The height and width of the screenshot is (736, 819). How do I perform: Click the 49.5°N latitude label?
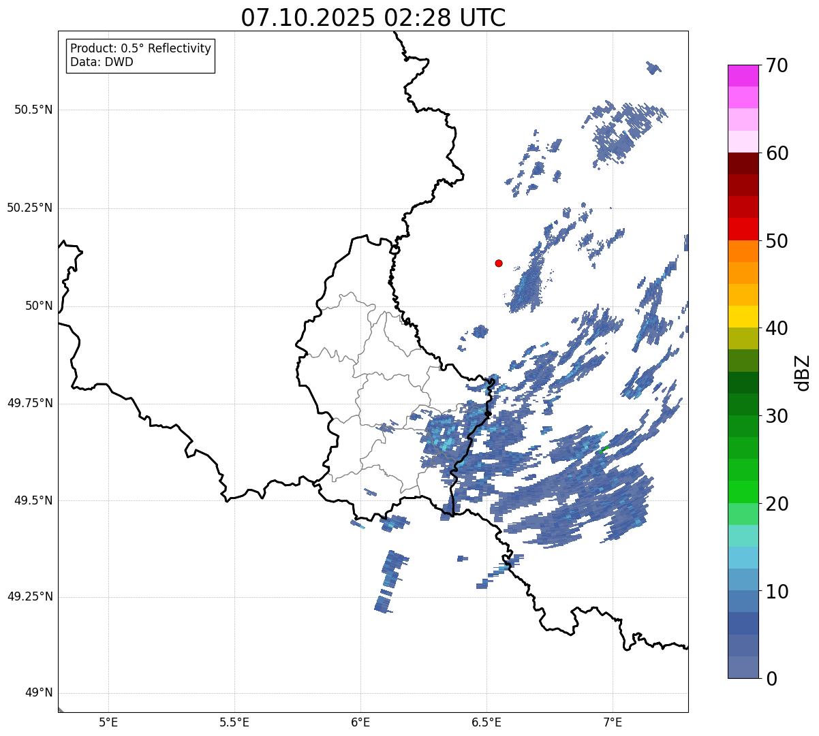33,500
